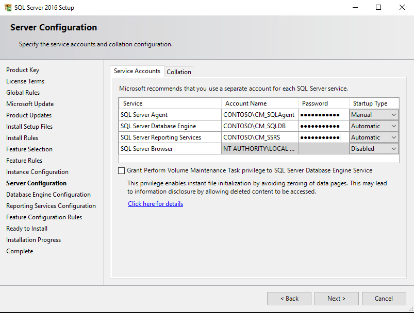The image size is (414, 313).
Task: Click SQL Server Agent password field
Action: pyautogui.click(x=324, y=115)
